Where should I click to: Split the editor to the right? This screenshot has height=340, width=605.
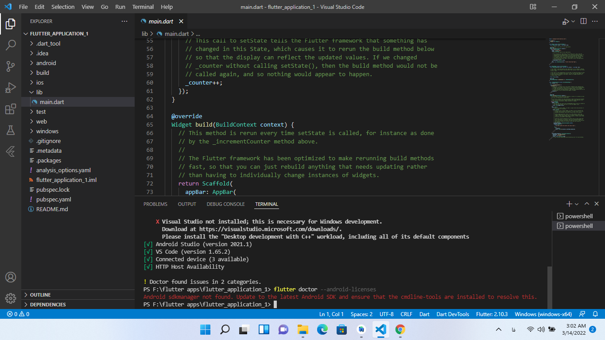pos(583,21)
